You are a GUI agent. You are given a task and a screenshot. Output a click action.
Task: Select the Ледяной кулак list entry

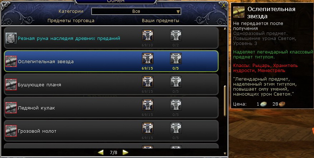pos(111,108)
